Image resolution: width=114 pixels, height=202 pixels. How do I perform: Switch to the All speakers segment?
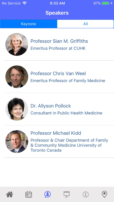pyautogui.click(x=85, y=24)
